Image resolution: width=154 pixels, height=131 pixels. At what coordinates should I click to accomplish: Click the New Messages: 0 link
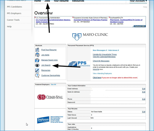pos(100,50)
